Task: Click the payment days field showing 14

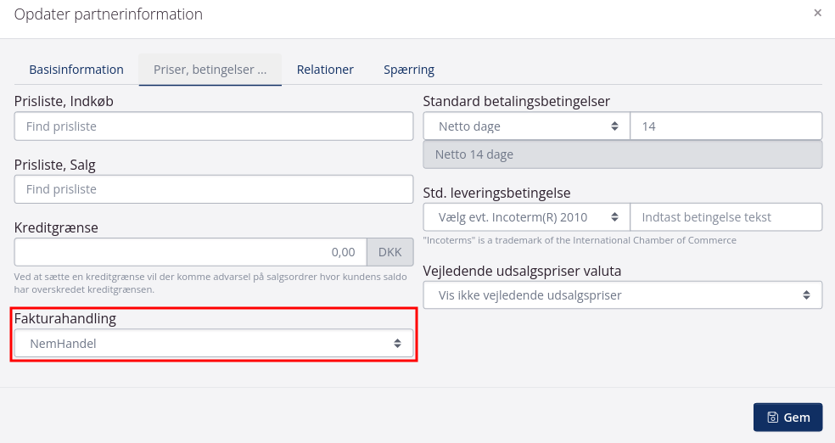Action: (x=726, y=126)
